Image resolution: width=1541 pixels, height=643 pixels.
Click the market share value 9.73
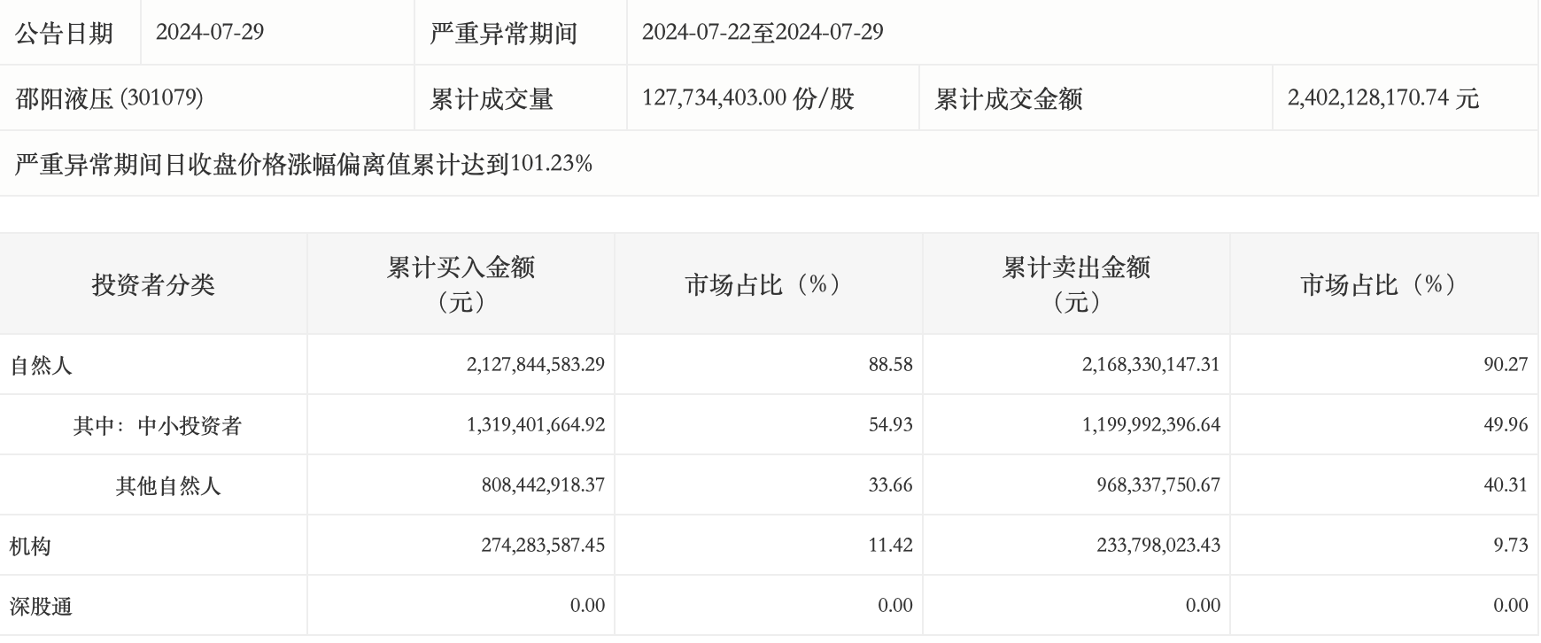1511,545
